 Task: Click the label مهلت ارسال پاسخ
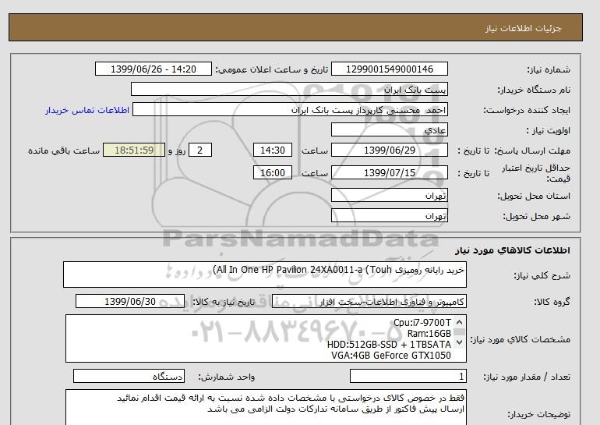pos(531,151)
